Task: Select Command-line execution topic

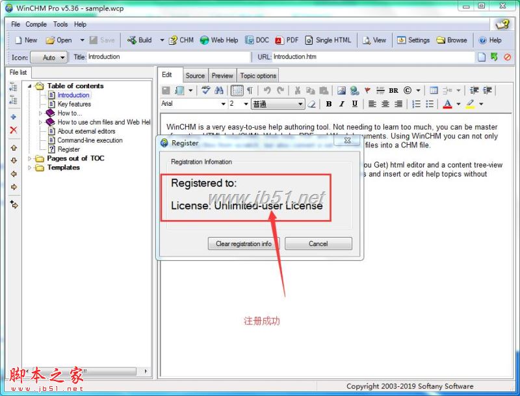Action: [90, 140]
